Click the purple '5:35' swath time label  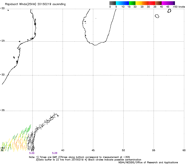32,153
